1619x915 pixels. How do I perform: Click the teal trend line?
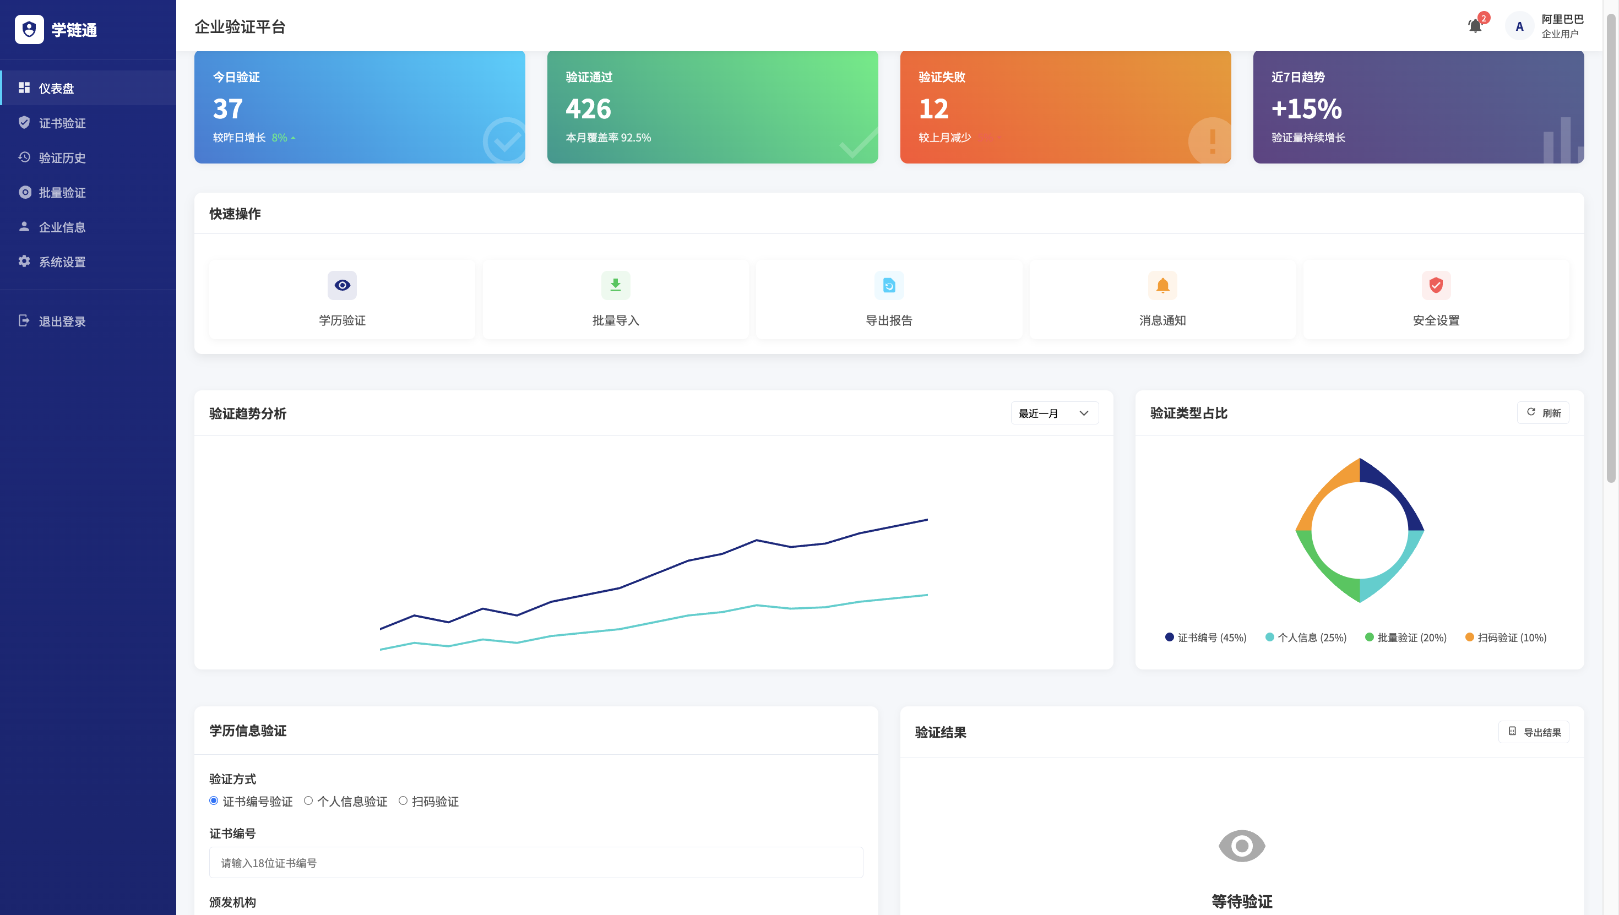coord(654,622)
